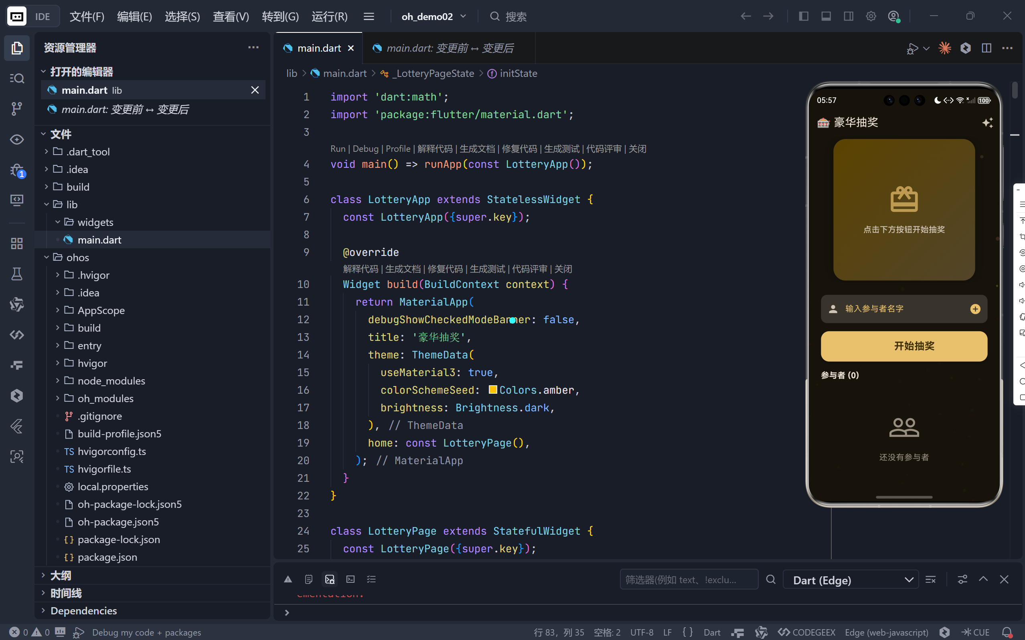Expand the .dart_tool folder

tap(88, 151)
